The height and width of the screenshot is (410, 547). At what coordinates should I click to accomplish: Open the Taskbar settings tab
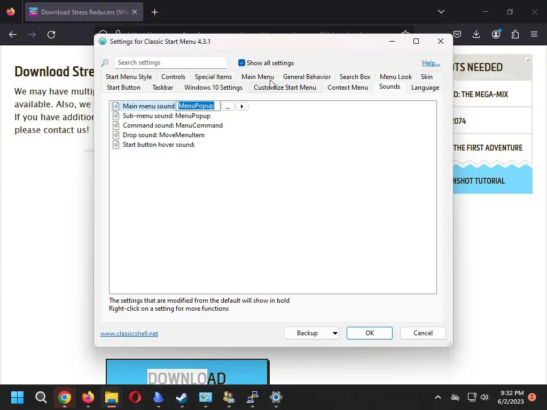point(162,88)
